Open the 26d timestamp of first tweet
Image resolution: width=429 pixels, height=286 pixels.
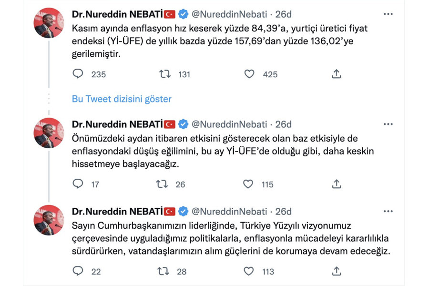(283, 14)
